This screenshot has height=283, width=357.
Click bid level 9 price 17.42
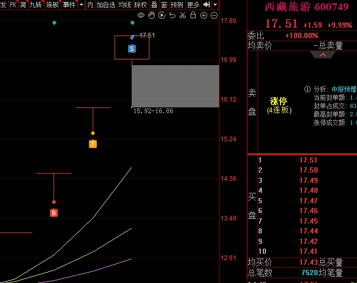pyautogui.click(x=308, y=241)
